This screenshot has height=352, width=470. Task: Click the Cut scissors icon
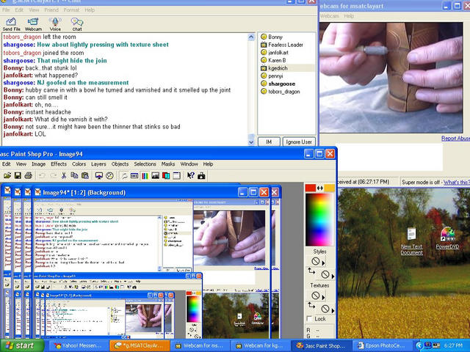pos(64,176)
